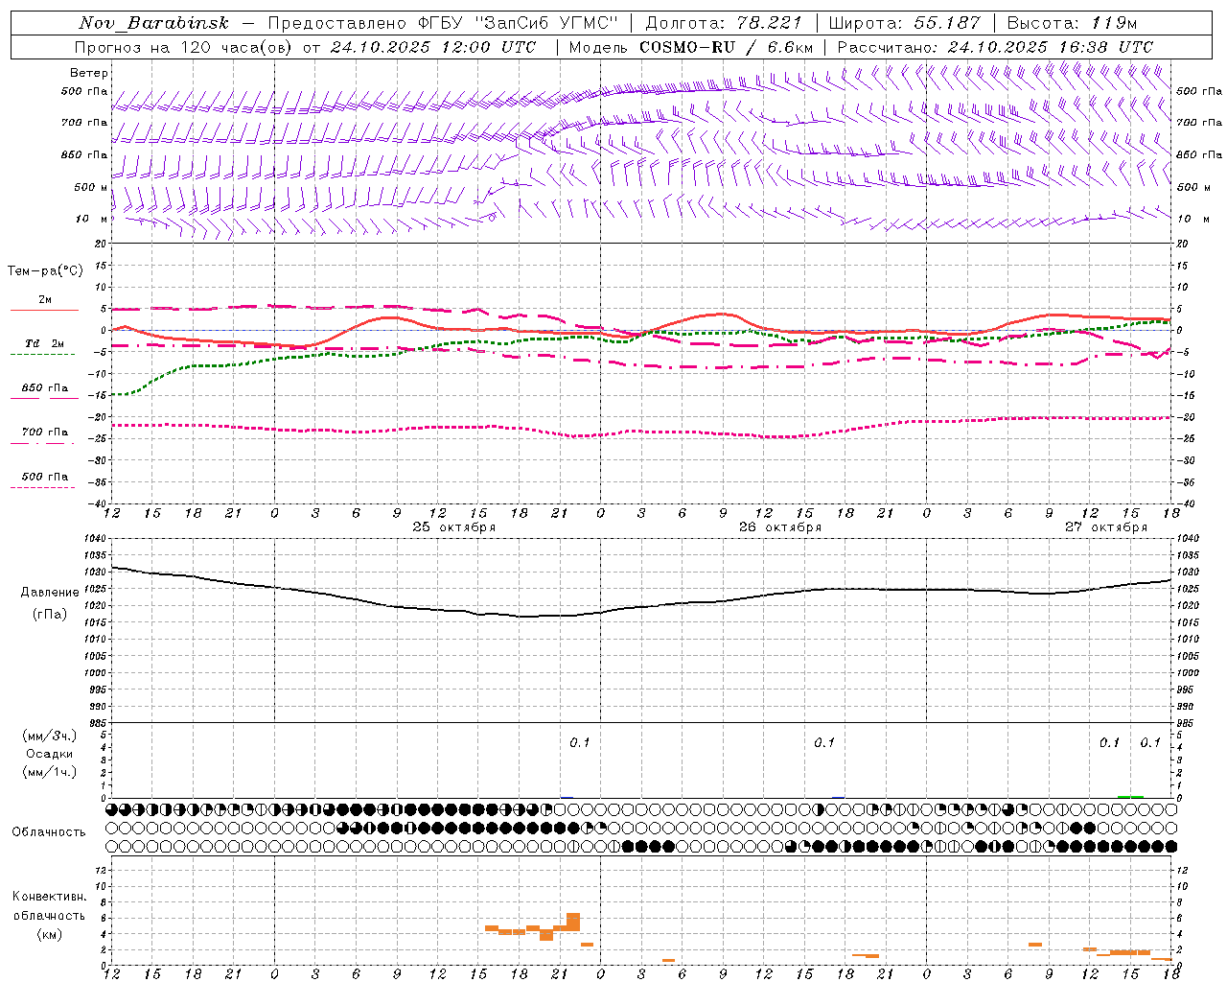Click the tallest orange convective cloud bar

573,922
